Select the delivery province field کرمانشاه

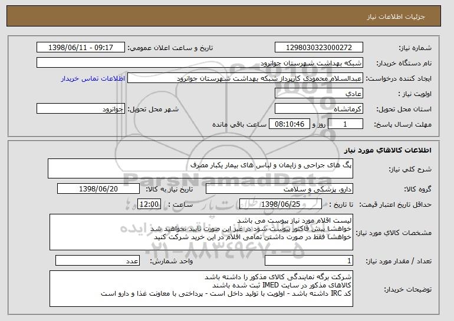click(319, 109)
